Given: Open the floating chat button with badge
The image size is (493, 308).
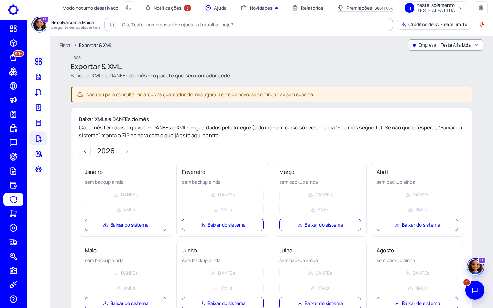Looking at the screenshot, I should [475, 290].
